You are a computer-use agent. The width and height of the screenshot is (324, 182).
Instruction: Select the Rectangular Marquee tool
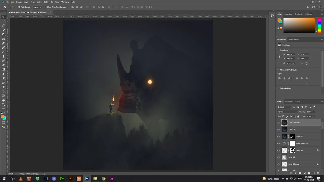pyautogui.click(x=3, y=21)
